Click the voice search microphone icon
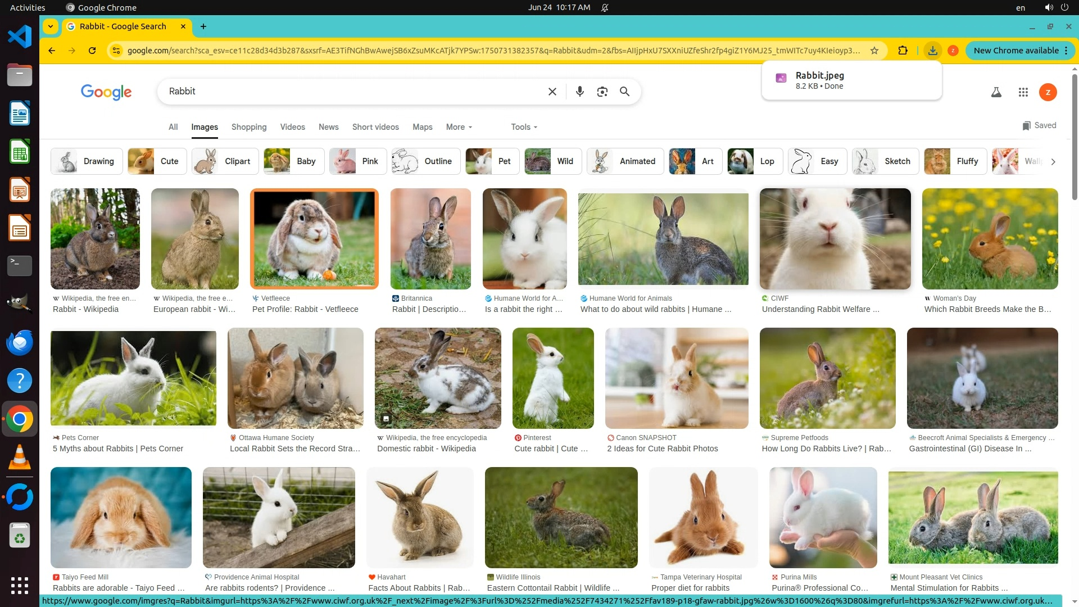The height and width of the screenshot is (607, 1079). pos(579,92)
